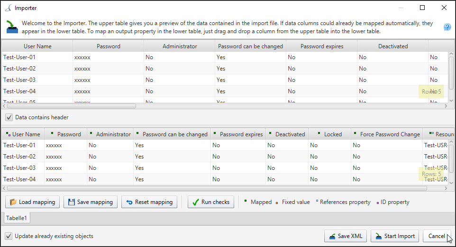Click the lower table vertical scrollbar thumb
Image resolution: width=456 pixels, height=247 pixels.
451,159
